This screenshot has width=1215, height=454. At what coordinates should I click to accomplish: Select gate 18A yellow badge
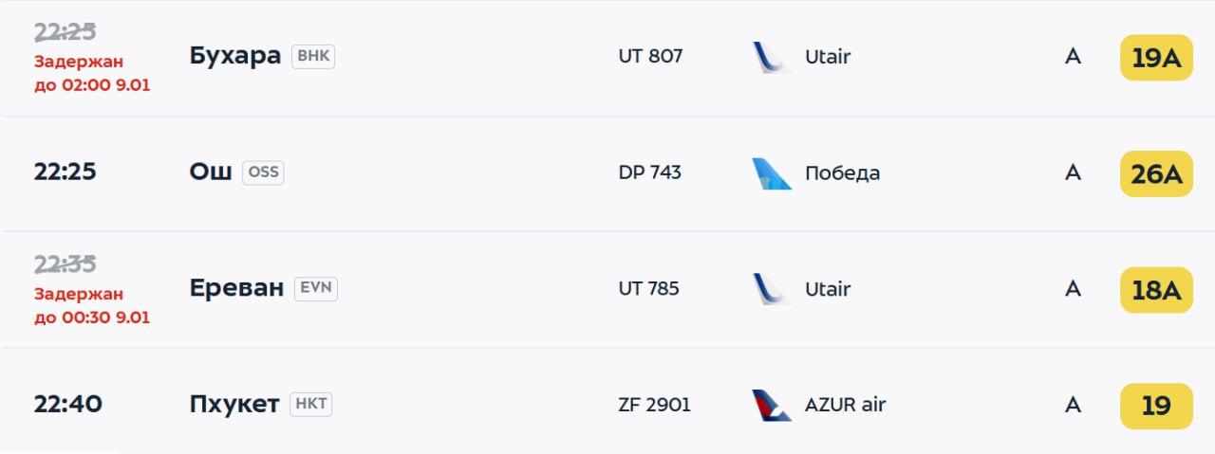[x=1156, y=290]
